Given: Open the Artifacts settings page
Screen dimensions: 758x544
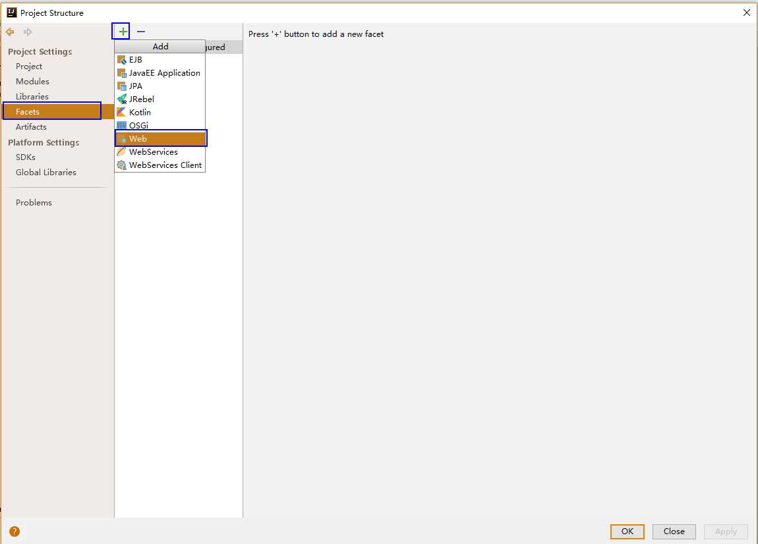Looking at the screenshot, I should (x=31, y=126).
